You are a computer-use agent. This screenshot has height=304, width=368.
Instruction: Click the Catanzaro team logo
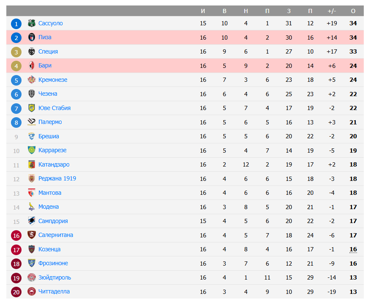32,164
